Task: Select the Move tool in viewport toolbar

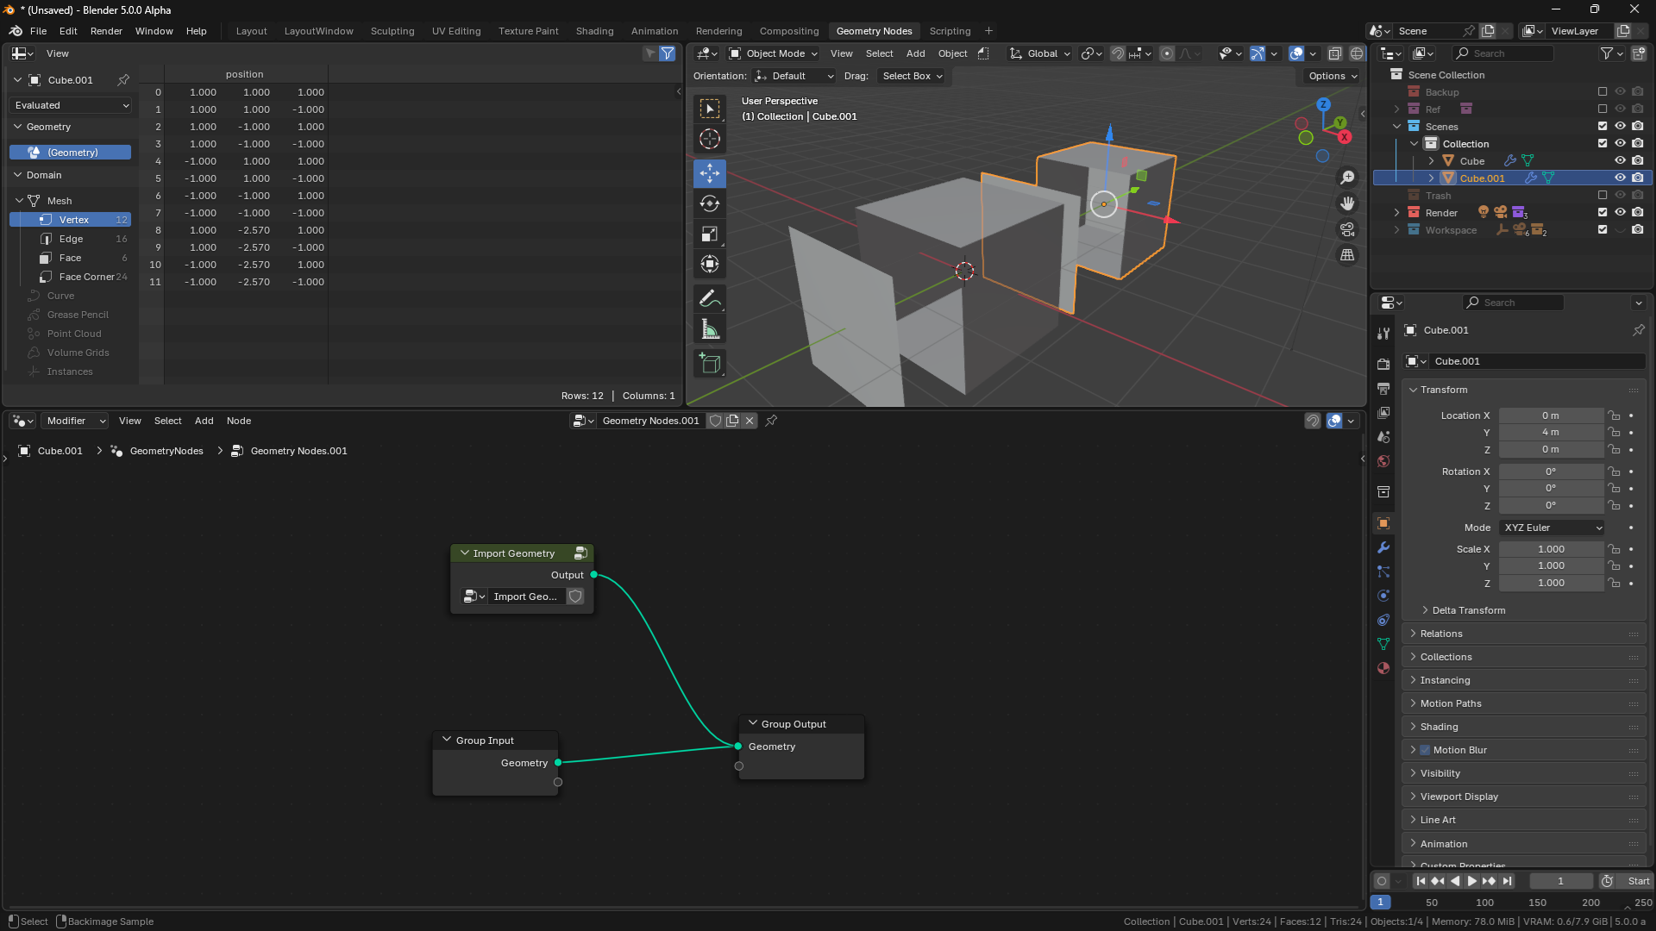Action: tap(710, 173)
